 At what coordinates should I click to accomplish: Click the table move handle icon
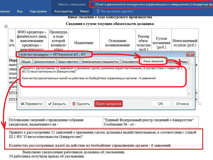coord(6,26)
